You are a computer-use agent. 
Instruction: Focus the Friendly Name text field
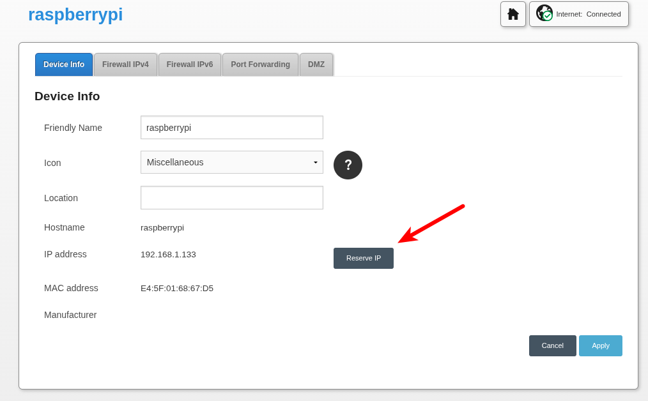click(232, 128)
